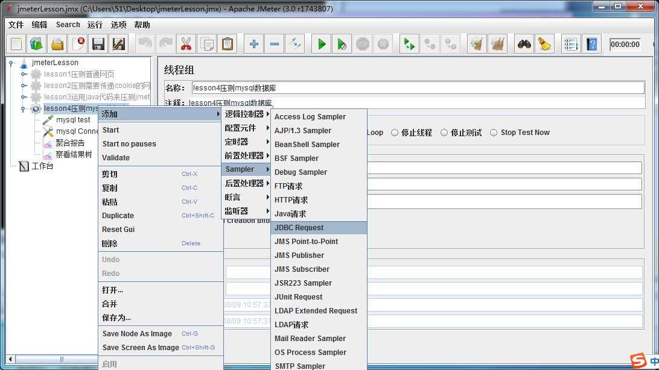The image size is (659, 370).
Task: Open the Search menu in menu bar
Action: click(68, 25)
